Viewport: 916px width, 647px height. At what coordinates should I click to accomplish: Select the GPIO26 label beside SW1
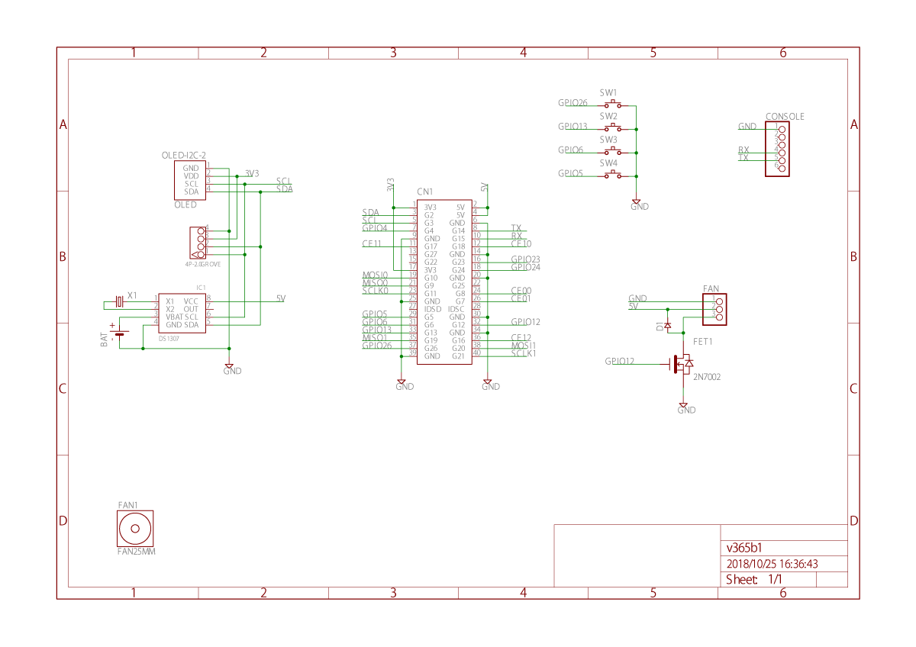click(572, 103)
